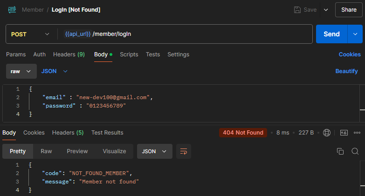Click the {{api_url}} variable in URL
This screenshot has height=196, width=365.
[x=78, y=34]
